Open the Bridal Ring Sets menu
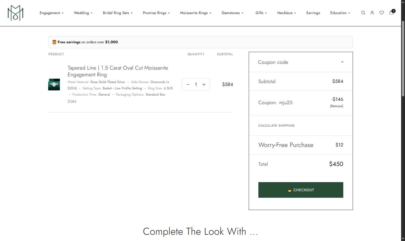Viewport: 405px width, 241px height. coord(118,13)
